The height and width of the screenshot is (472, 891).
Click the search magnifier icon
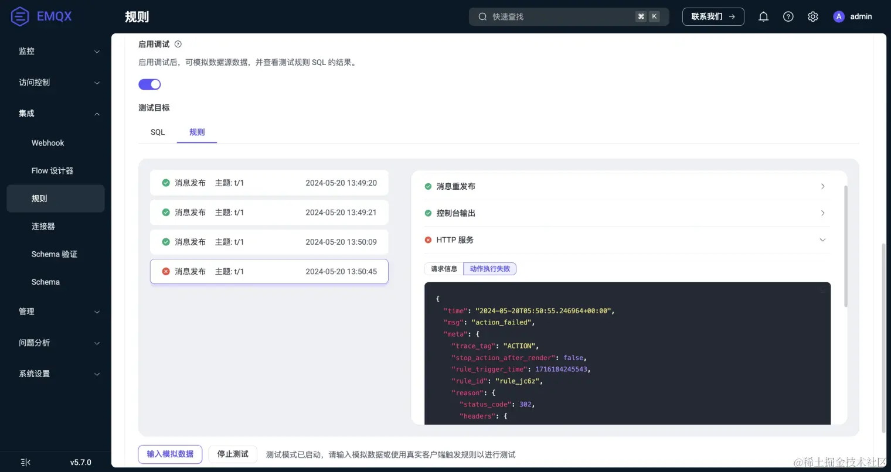coord(482,16)
